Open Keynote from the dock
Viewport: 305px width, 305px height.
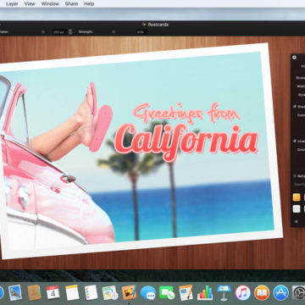224,292
